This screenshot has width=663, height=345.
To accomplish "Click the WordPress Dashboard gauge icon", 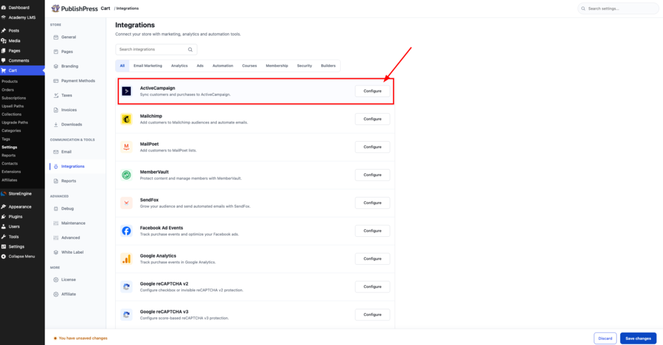I will click(4, 8).
